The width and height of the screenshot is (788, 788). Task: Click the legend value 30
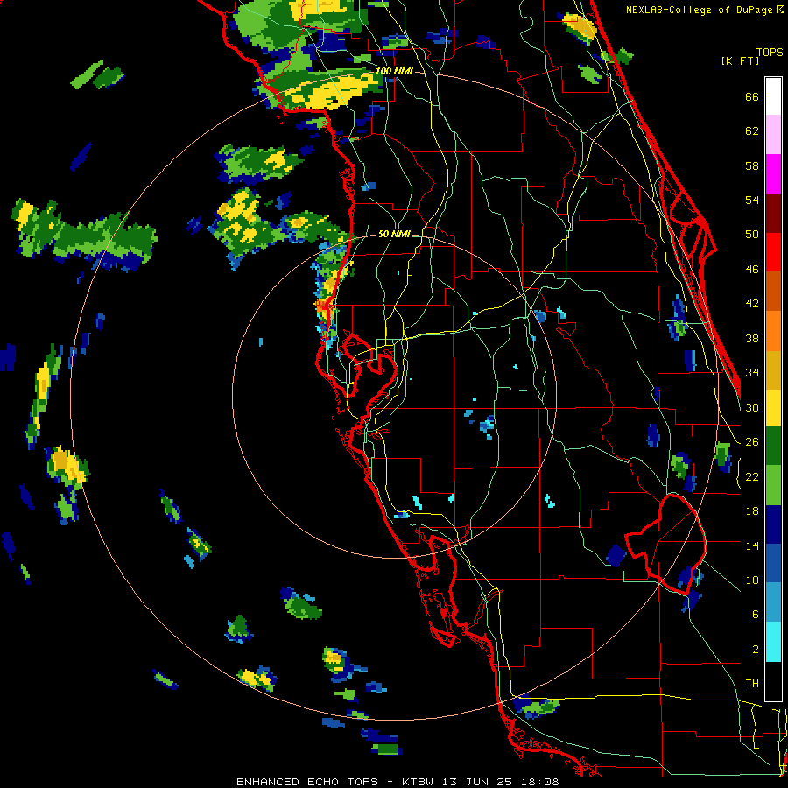[x=752, y=407]
